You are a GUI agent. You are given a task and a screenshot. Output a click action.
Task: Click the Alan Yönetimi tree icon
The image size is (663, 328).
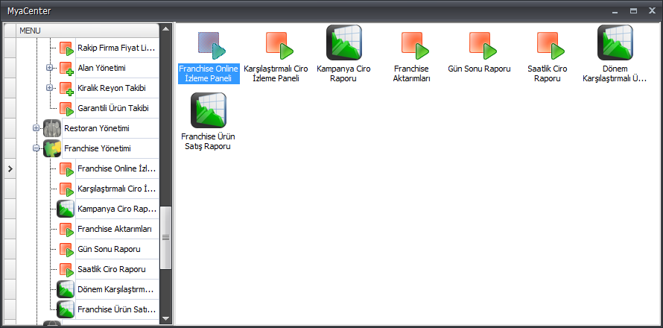coord(66,69)
